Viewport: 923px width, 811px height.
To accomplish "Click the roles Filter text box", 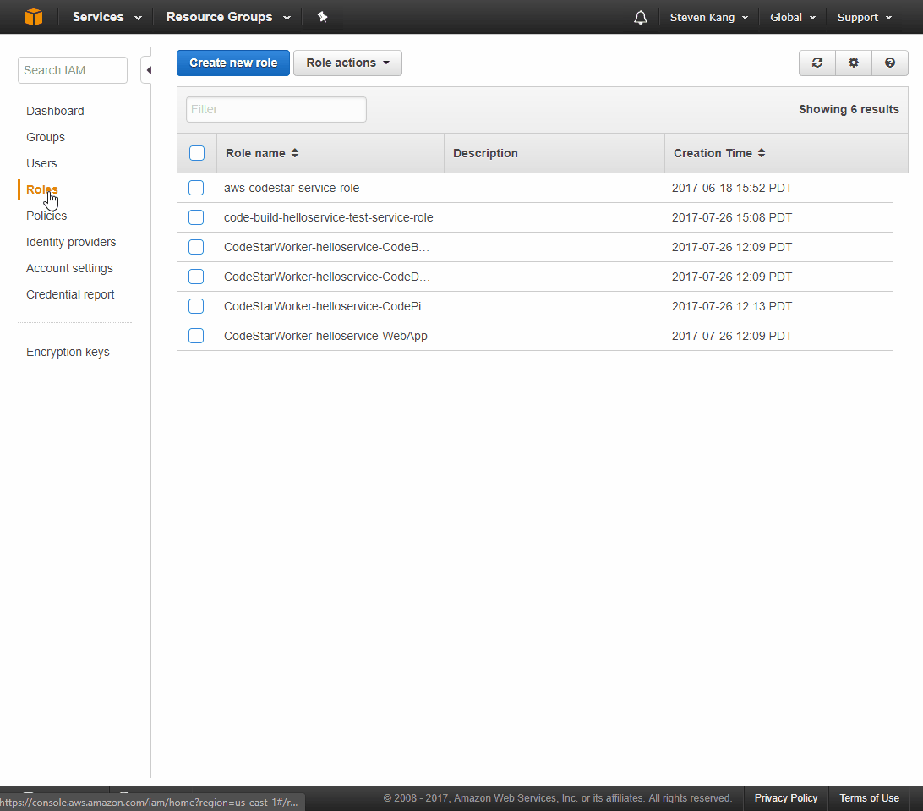I will pos(276,110).
